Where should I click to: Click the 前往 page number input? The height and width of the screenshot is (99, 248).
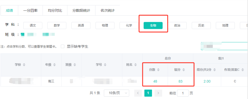click(183, 93)
